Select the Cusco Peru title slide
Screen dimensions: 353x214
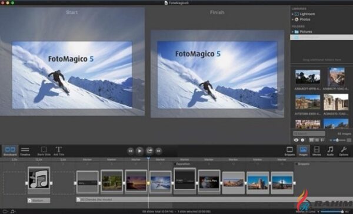[209, 182]
